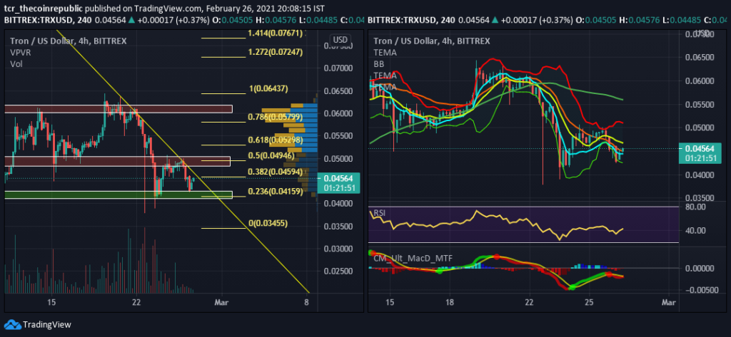731x337 pixels.
Task: Click the 80.00 level on the RSI scale
Action: 697,207
